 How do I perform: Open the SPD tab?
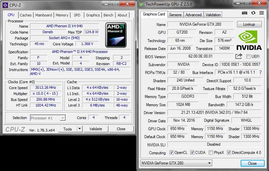(77, 15)
